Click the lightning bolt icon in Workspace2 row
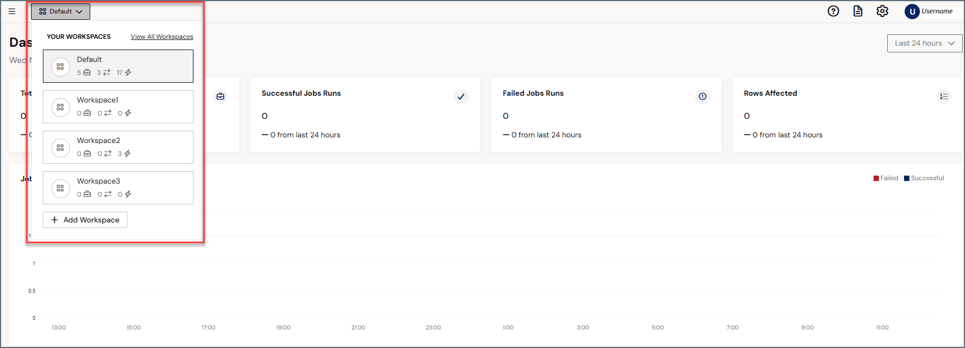 127,154
